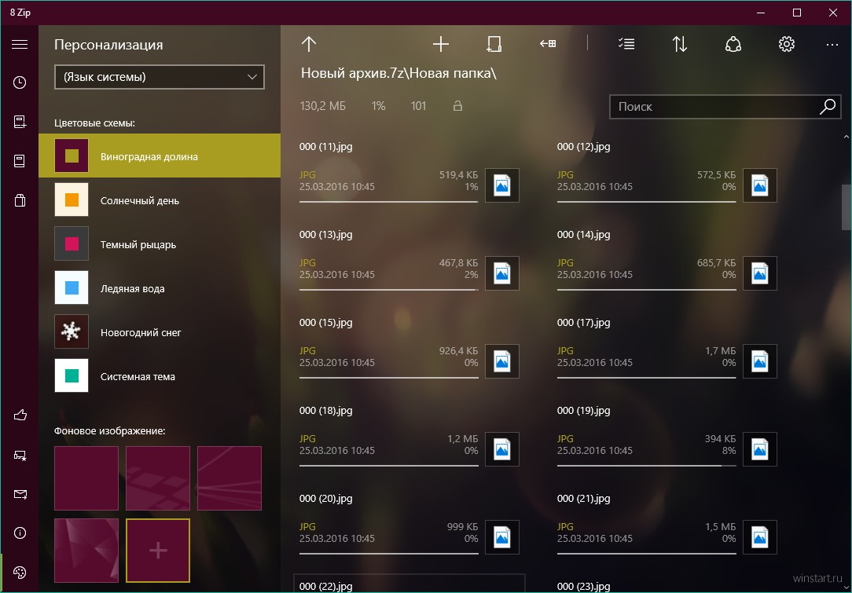Screen dimensions: 852x593
Task: Choose the Системная тема color scheme
Action: tap(160, 375)
